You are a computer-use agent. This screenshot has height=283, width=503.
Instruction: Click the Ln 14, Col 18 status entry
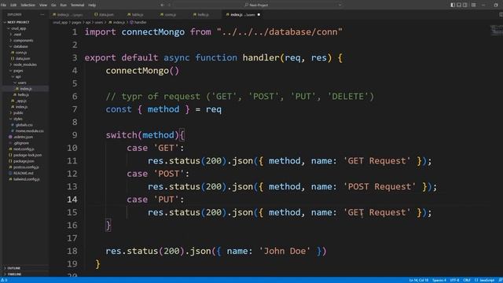tap(418, 280)
